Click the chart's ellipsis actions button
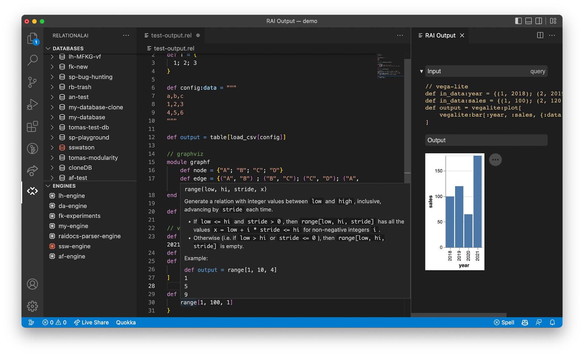 pos(495,160)
